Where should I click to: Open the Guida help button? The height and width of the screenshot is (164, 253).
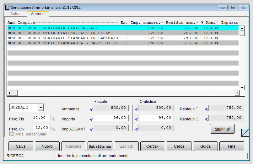pyautogui.click(x=205, y=146)
